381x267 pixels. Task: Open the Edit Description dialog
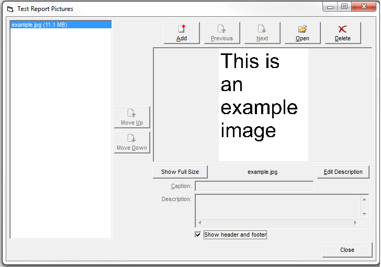tap(343, 172)
